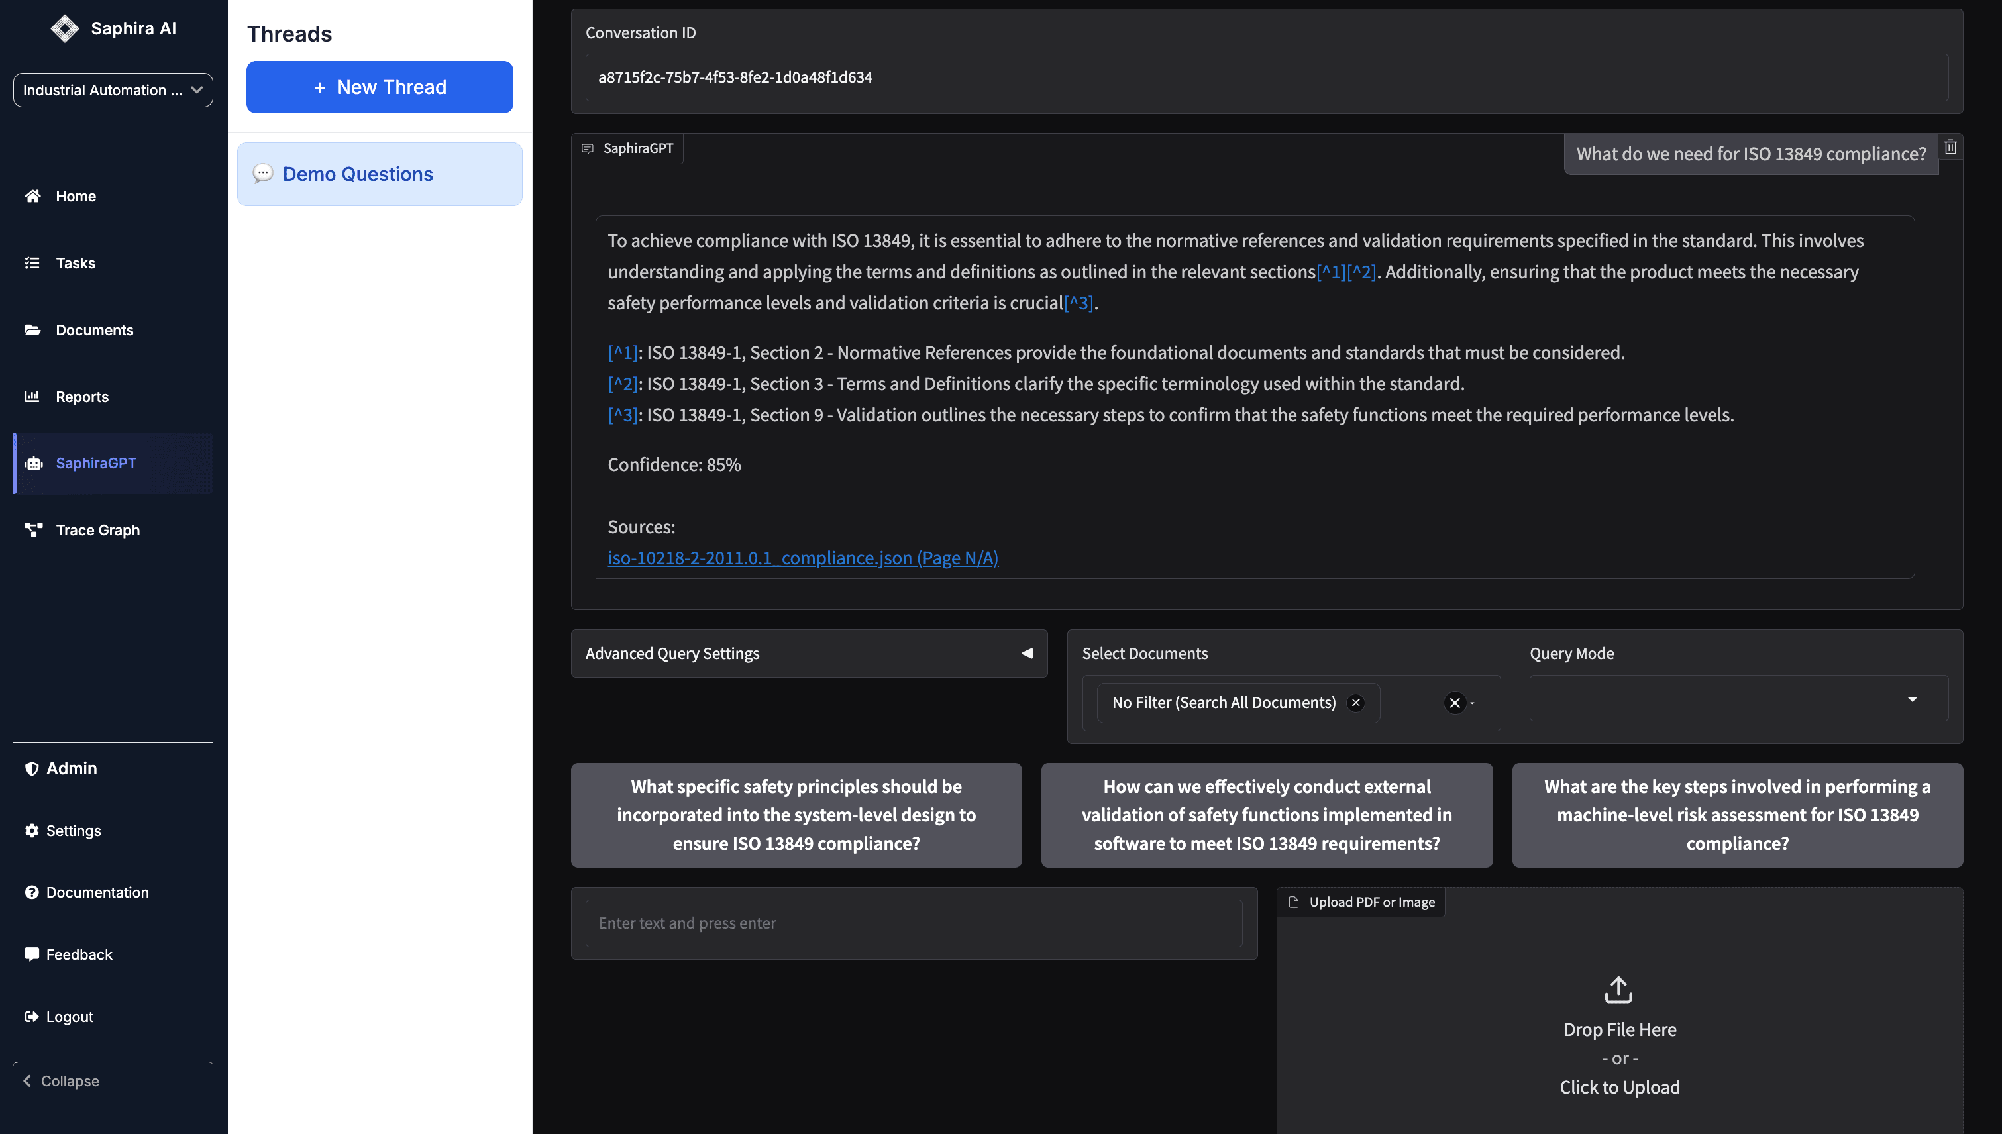Open the Admin panel
Image resolution: width=2002 pixels, height=1134 pixels.
tap(71, 768)
